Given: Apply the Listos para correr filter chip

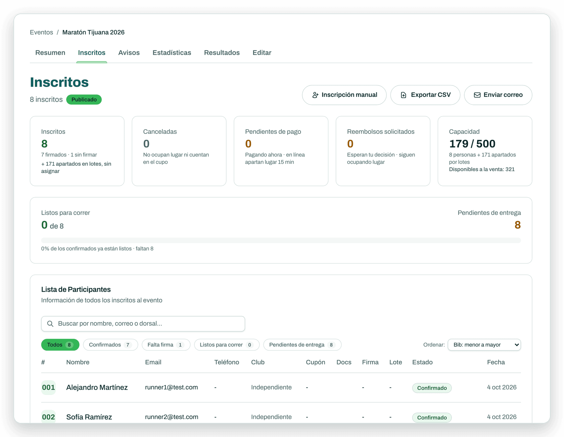Looking at the screenshot, I should tap(227, 345).
